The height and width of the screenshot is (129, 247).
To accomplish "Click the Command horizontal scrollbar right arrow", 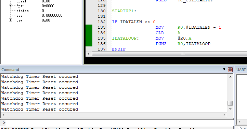I will [x=224, y=115].
